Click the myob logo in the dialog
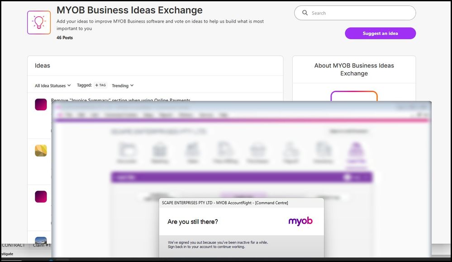 point(300,221)
